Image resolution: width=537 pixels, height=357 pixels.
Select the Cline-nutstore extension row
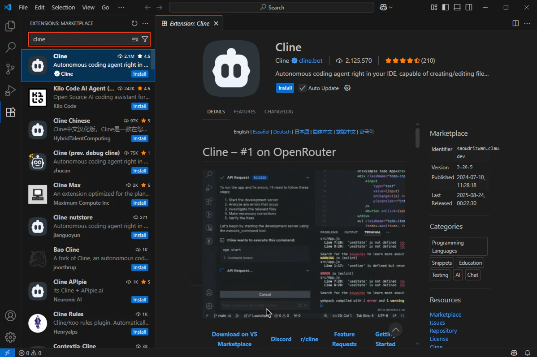tap(88, 226)
